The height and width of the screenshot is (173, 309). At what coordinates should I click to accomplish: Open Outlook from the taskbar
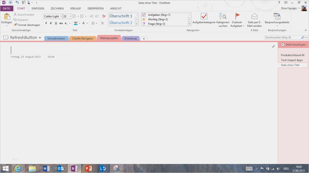pos(60,168)
